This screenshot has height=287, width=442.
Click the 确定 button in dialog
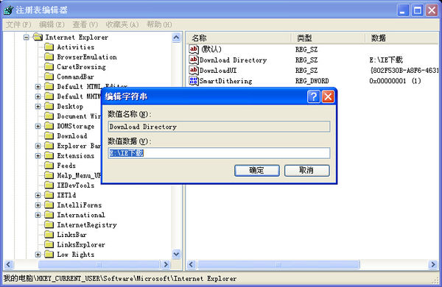point(257,171)
